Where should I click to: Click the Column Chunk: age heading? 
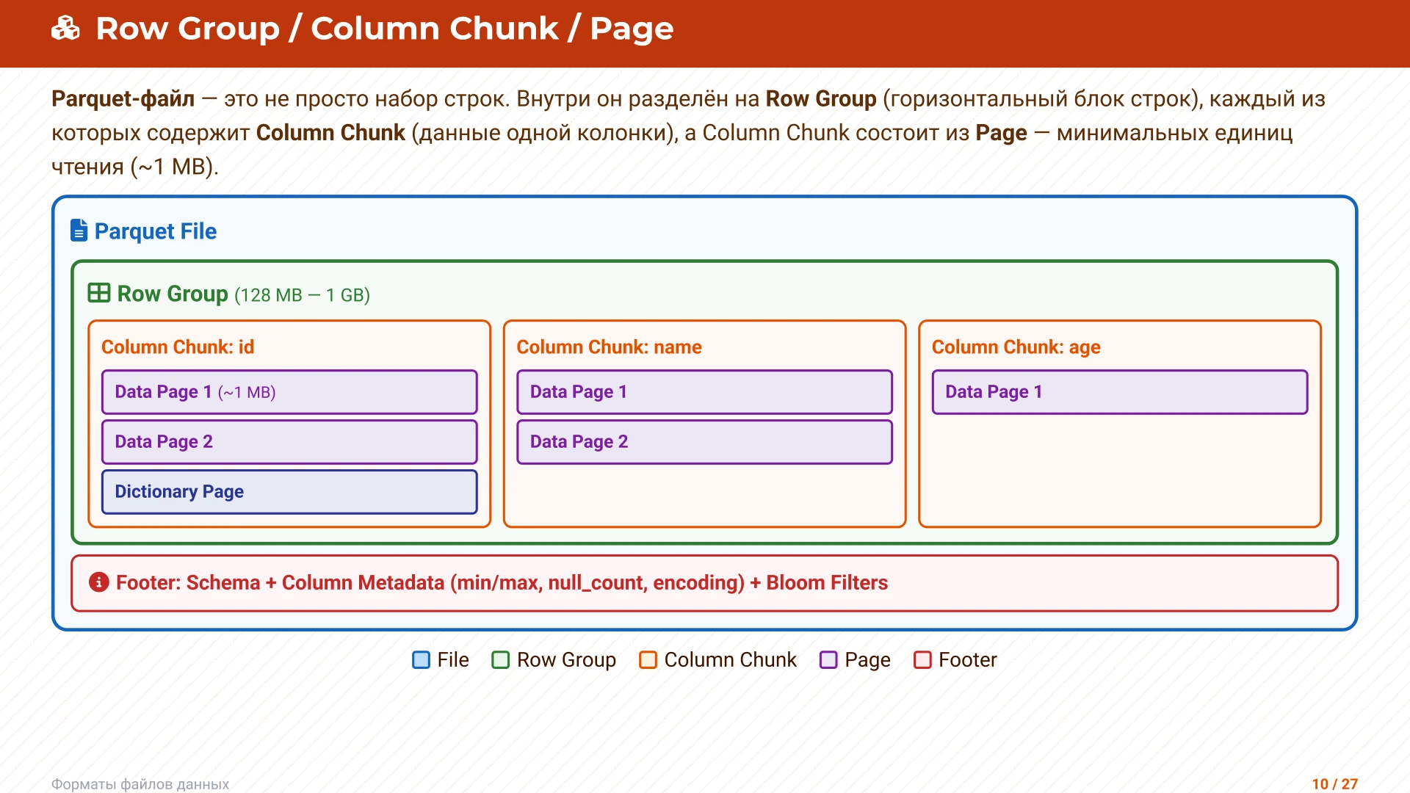[x=1016, y=347]
